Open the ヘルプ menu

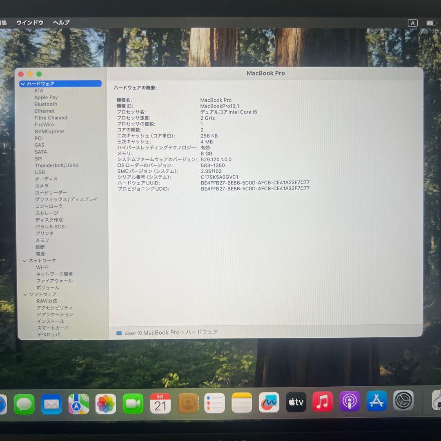[60, 22]
